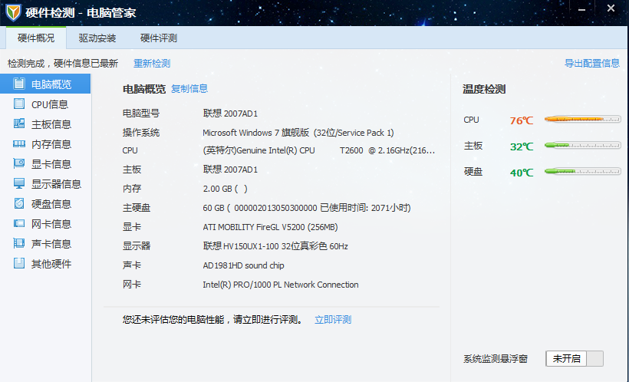Viewport: 629px width, 382px height.
Task: Open the CPU信息 section
Action: [x=45, y=104]
